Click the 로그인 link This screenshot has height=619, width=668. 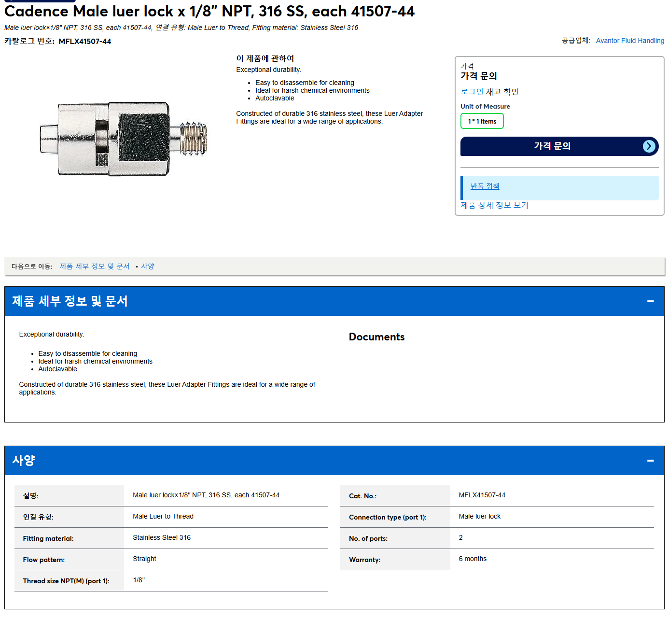472,92
